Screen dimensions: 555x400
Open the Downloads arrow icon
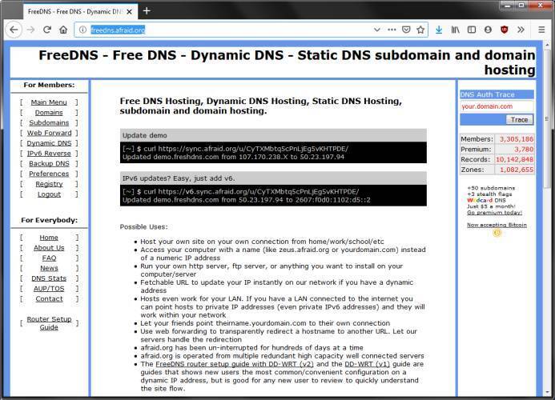[439, 30]
